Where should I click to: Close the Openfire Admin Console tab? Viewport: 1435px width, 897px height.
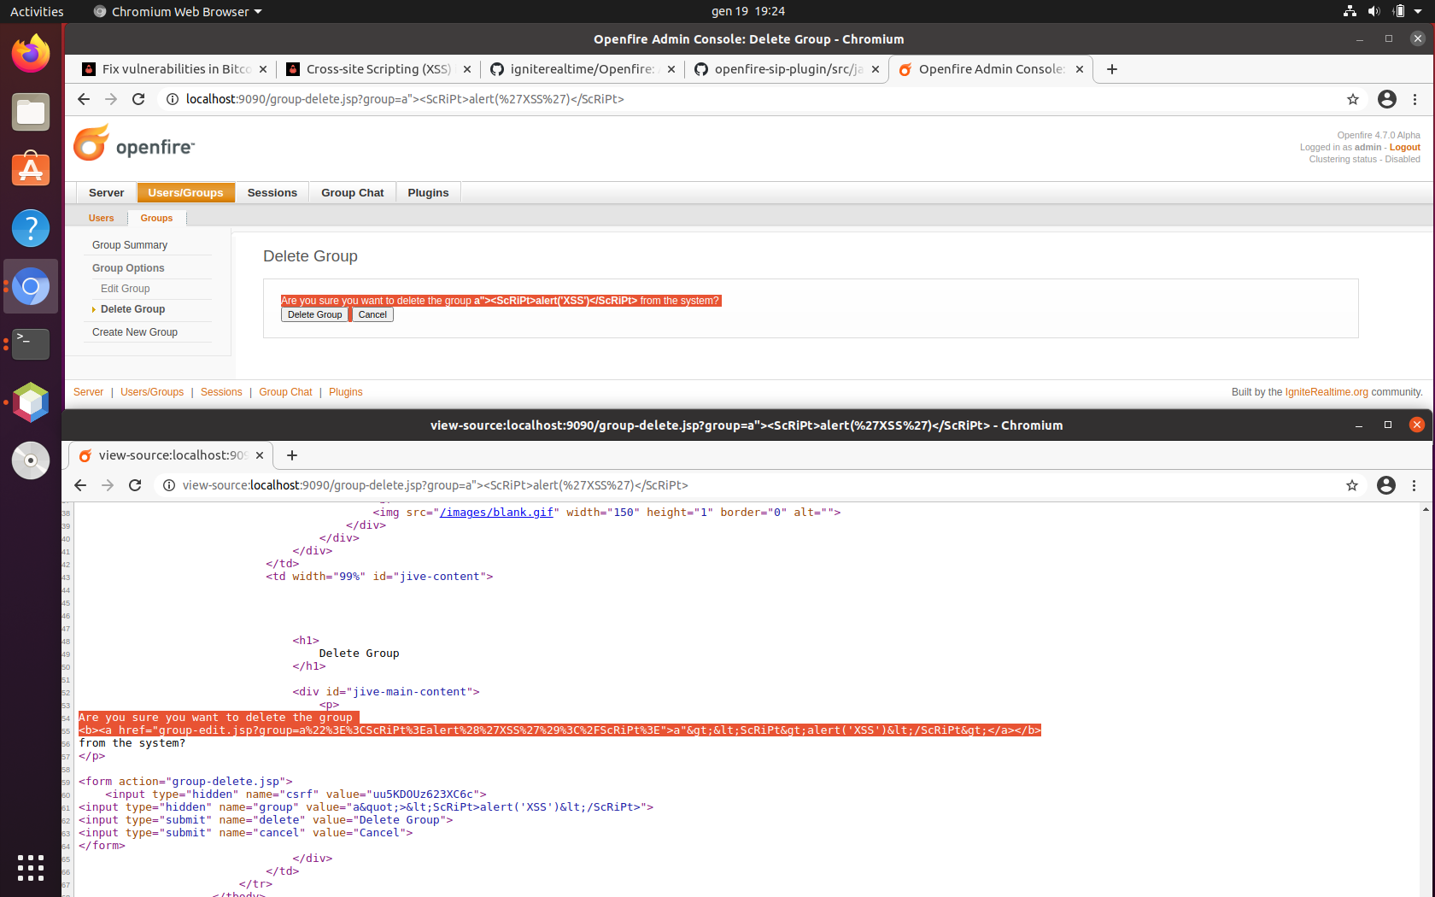point(1080,69)
